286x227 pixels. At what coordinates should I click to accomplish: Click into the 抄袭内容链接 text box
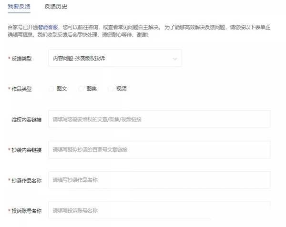click(159, 150)
